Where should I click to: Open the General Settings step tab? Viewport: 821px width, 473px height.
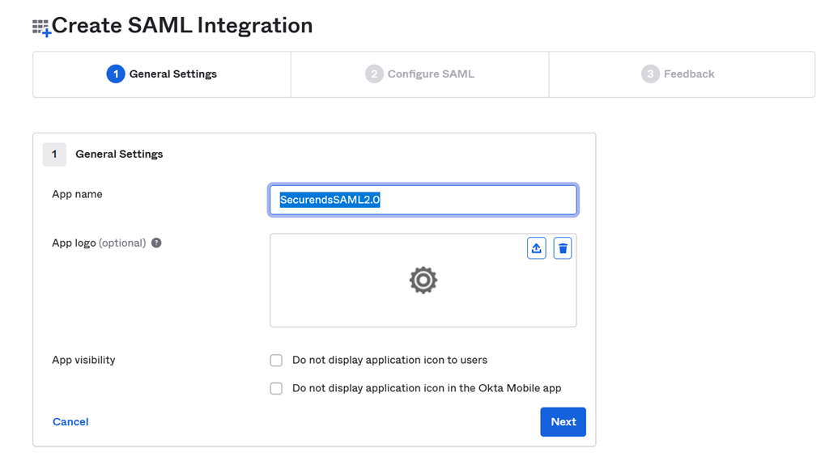[x=162, y=74]
